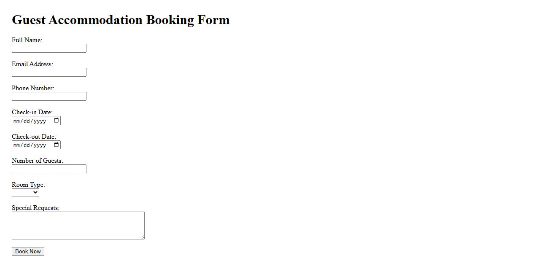Expand the Room Type dropdown

[x=25, y=193]
